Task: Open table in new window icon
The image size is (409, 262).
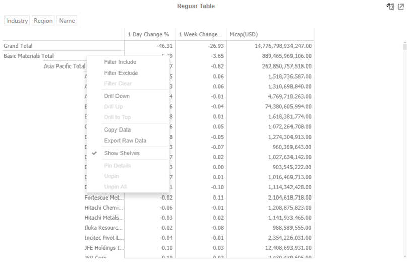Action: click(401, 6)
